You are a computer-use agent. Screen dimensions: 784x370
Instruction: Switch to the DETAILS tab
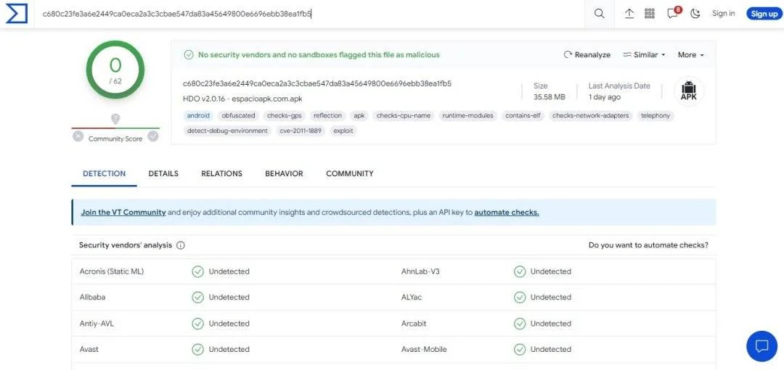point(163,173)
